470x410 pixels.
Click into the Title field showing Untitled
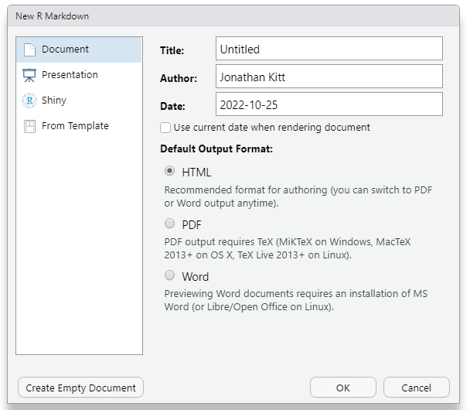pos(329,49)
